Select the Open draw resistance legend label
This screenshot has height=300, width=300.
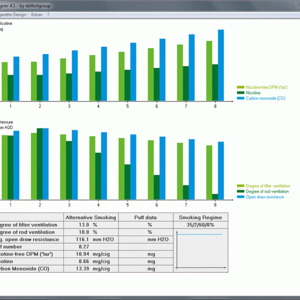(x=265, y=197)
